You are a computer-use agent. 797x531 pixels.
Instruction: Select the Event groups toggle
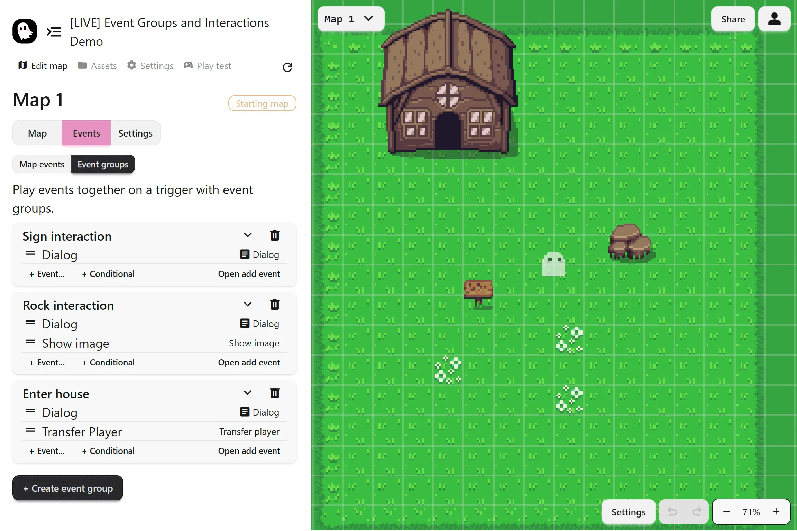click(103, 164)
